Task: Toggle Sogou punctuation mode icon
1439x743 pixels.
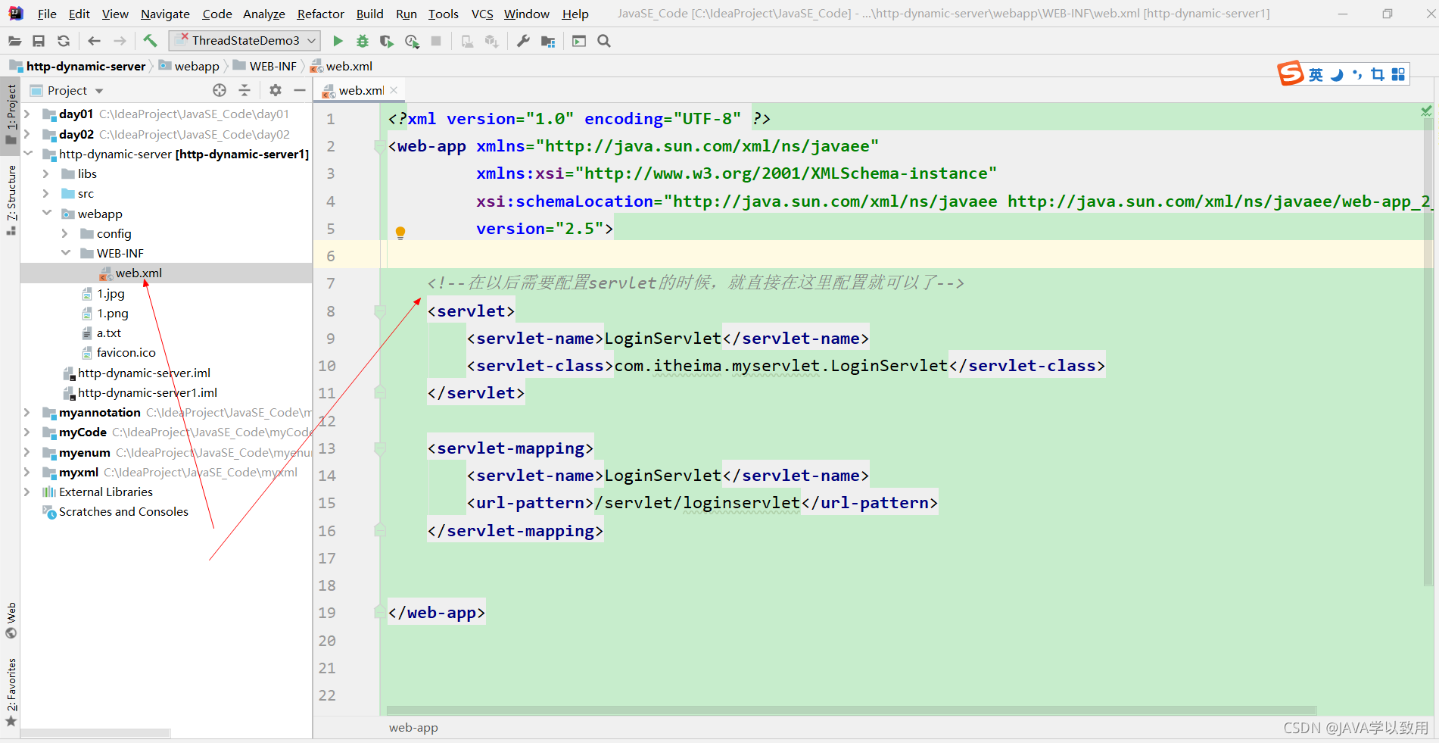Action: pos(1357,74)
